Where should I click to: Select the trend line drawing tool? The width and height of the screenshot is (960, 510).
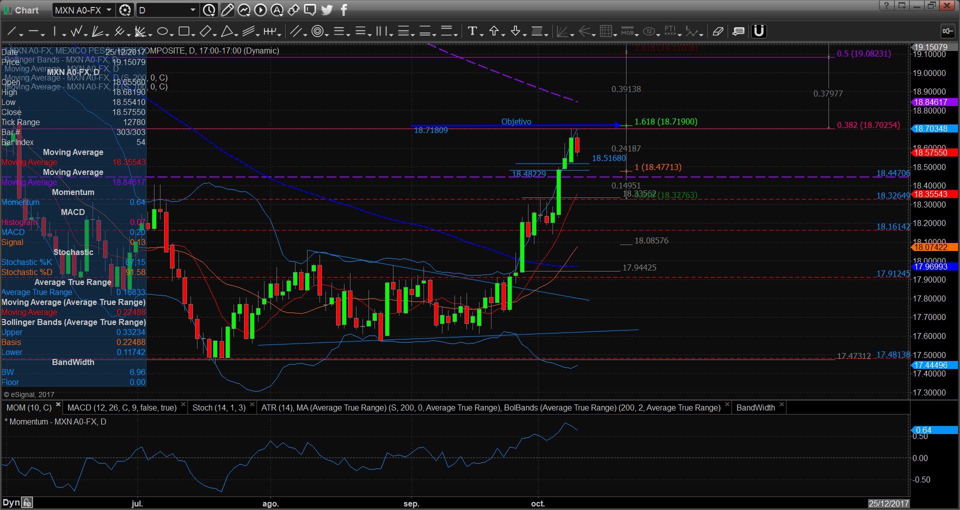(11, 31)
